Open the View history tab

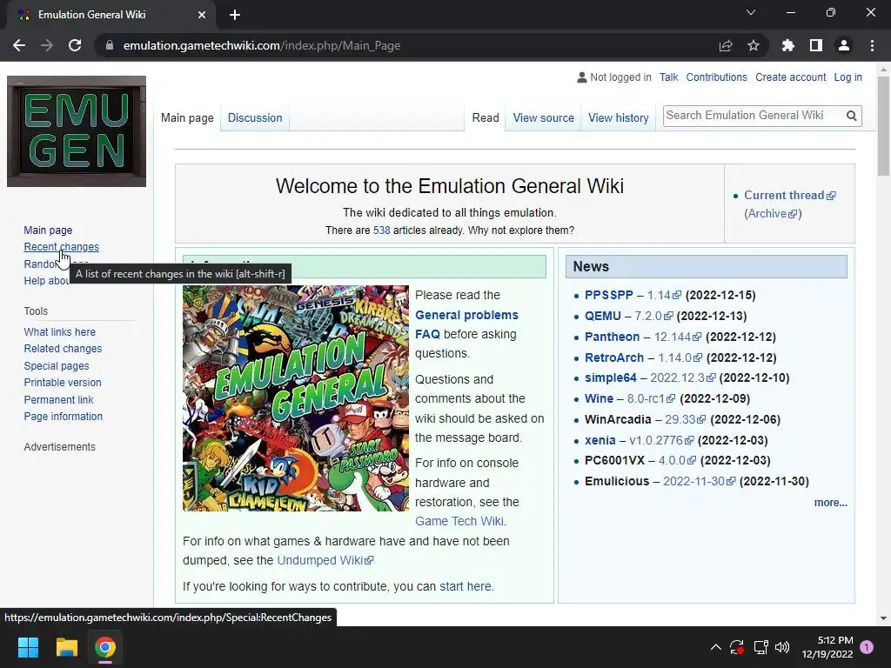point(619,118)
